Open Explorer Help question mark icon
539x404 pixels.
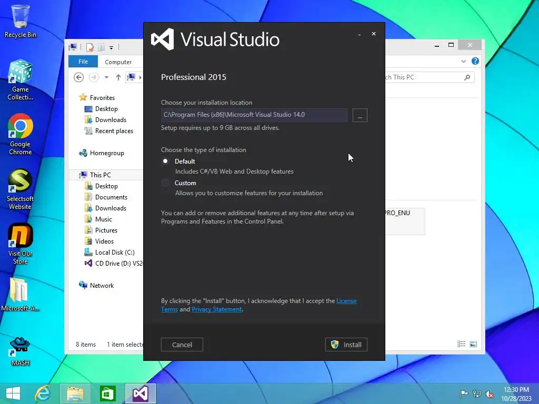tap(475, 61)
